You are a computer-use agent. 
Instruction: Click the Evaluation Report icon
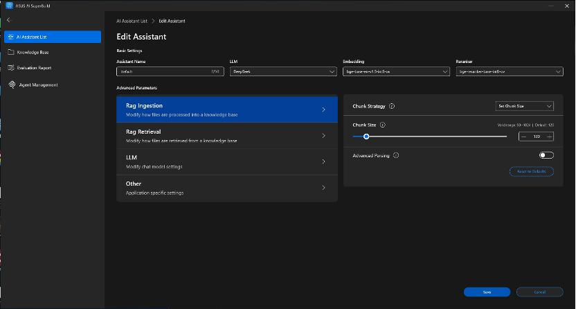pyautogui.click(x=10, y=68)
